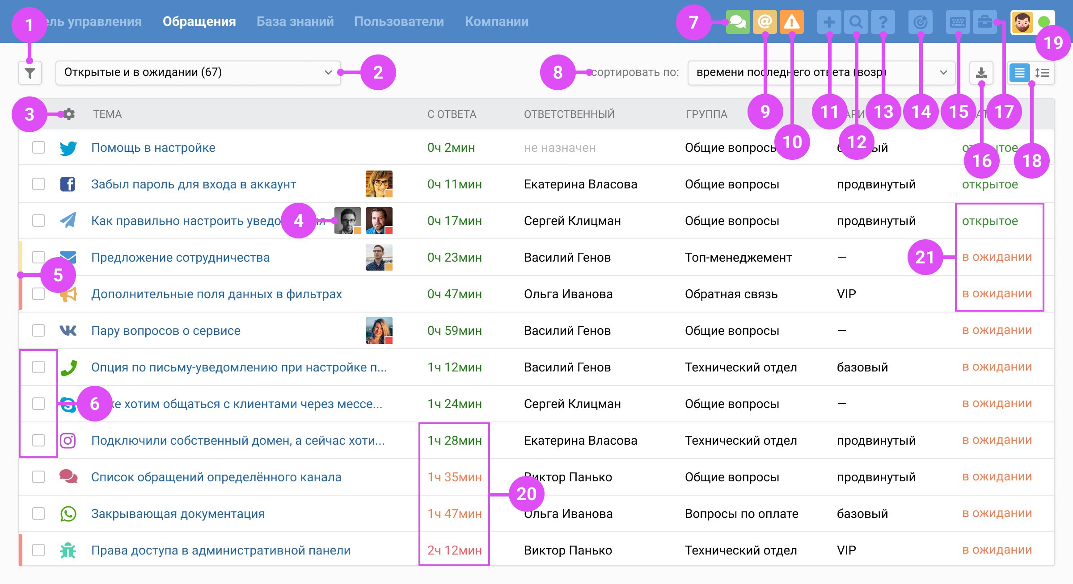The image size is (1073, 584).
Task: Switch to the 'Компании' tab
Action: [496, 21]
